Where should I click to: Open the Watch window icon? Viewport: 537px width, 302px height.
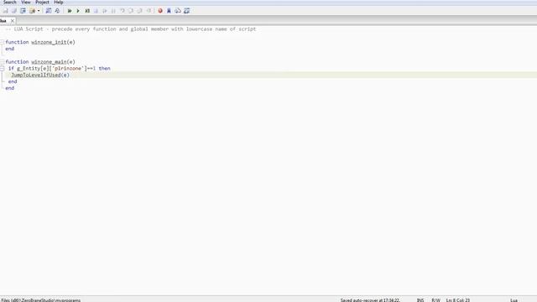(x=186, y=11)
